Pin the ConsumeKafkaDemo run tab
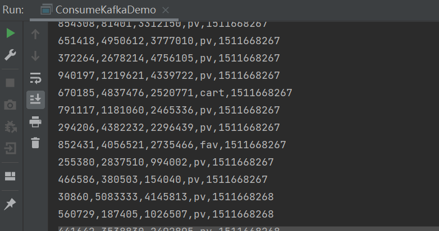Image resolution: width=439 pixels, height=231 pixels. pos(10,204)
